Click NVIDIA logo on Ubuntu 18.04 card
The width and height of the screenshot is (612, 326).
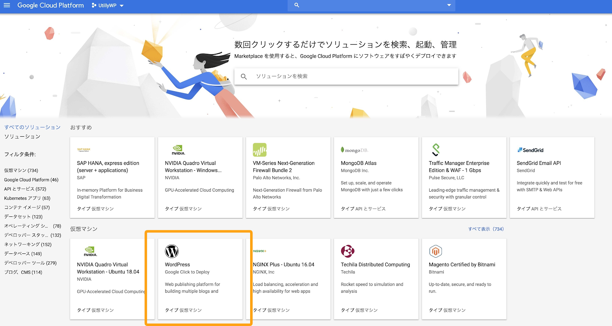click(x=90, y=252)
